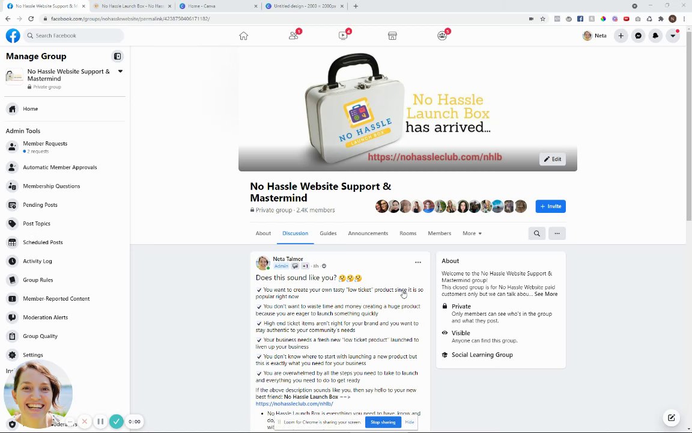Switch to the Rooms tab
This screenshot has width=692, height=433.
pos(408,233)
